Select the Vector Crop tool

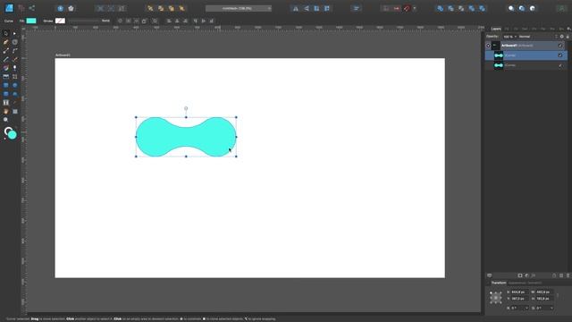(x=14, y=77)
